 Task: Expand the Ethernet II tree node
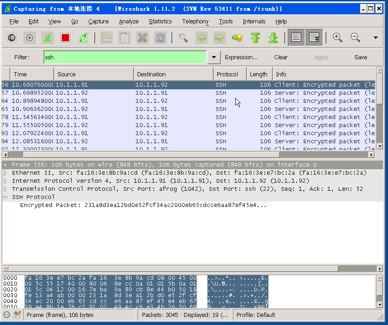(x=5, y=173)
